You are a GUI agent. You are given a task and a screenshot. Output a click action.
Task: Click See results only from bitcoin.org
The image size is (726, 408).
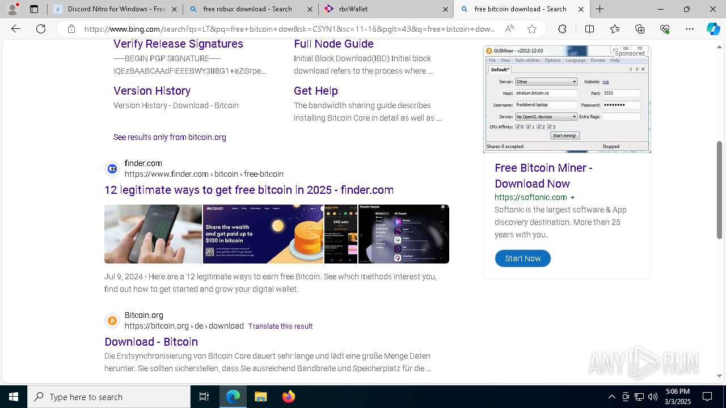click(170, 137)
